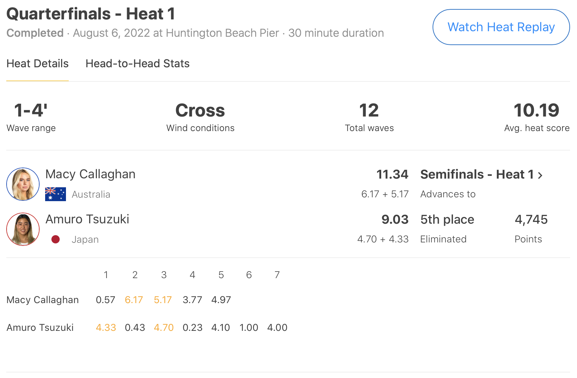This screenshot has height=378, width=577.
Task: Click the chevron next to Semifinals Heat 1
Action: pos(540,175)
